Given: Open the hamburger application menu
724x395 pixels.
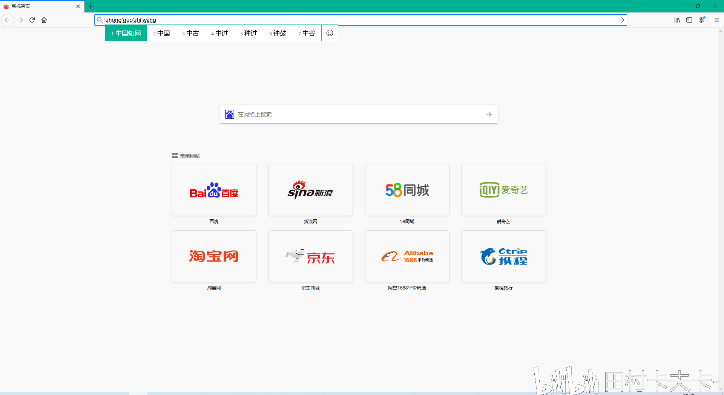Looking at the screenshot, I should click(716, 20).
